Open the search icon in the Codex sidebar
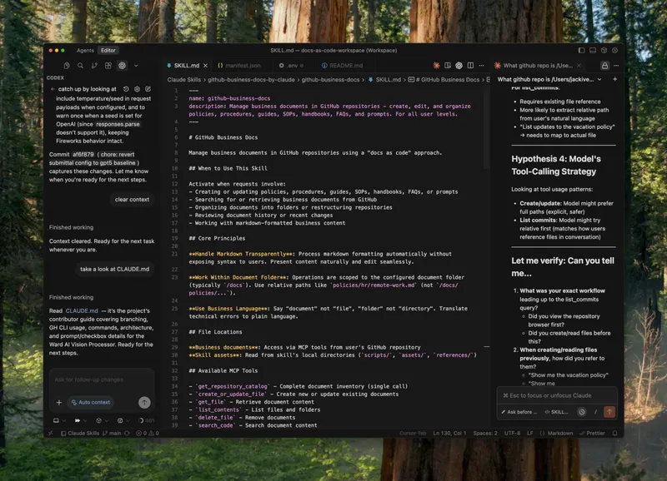 (x=80, y=65)
